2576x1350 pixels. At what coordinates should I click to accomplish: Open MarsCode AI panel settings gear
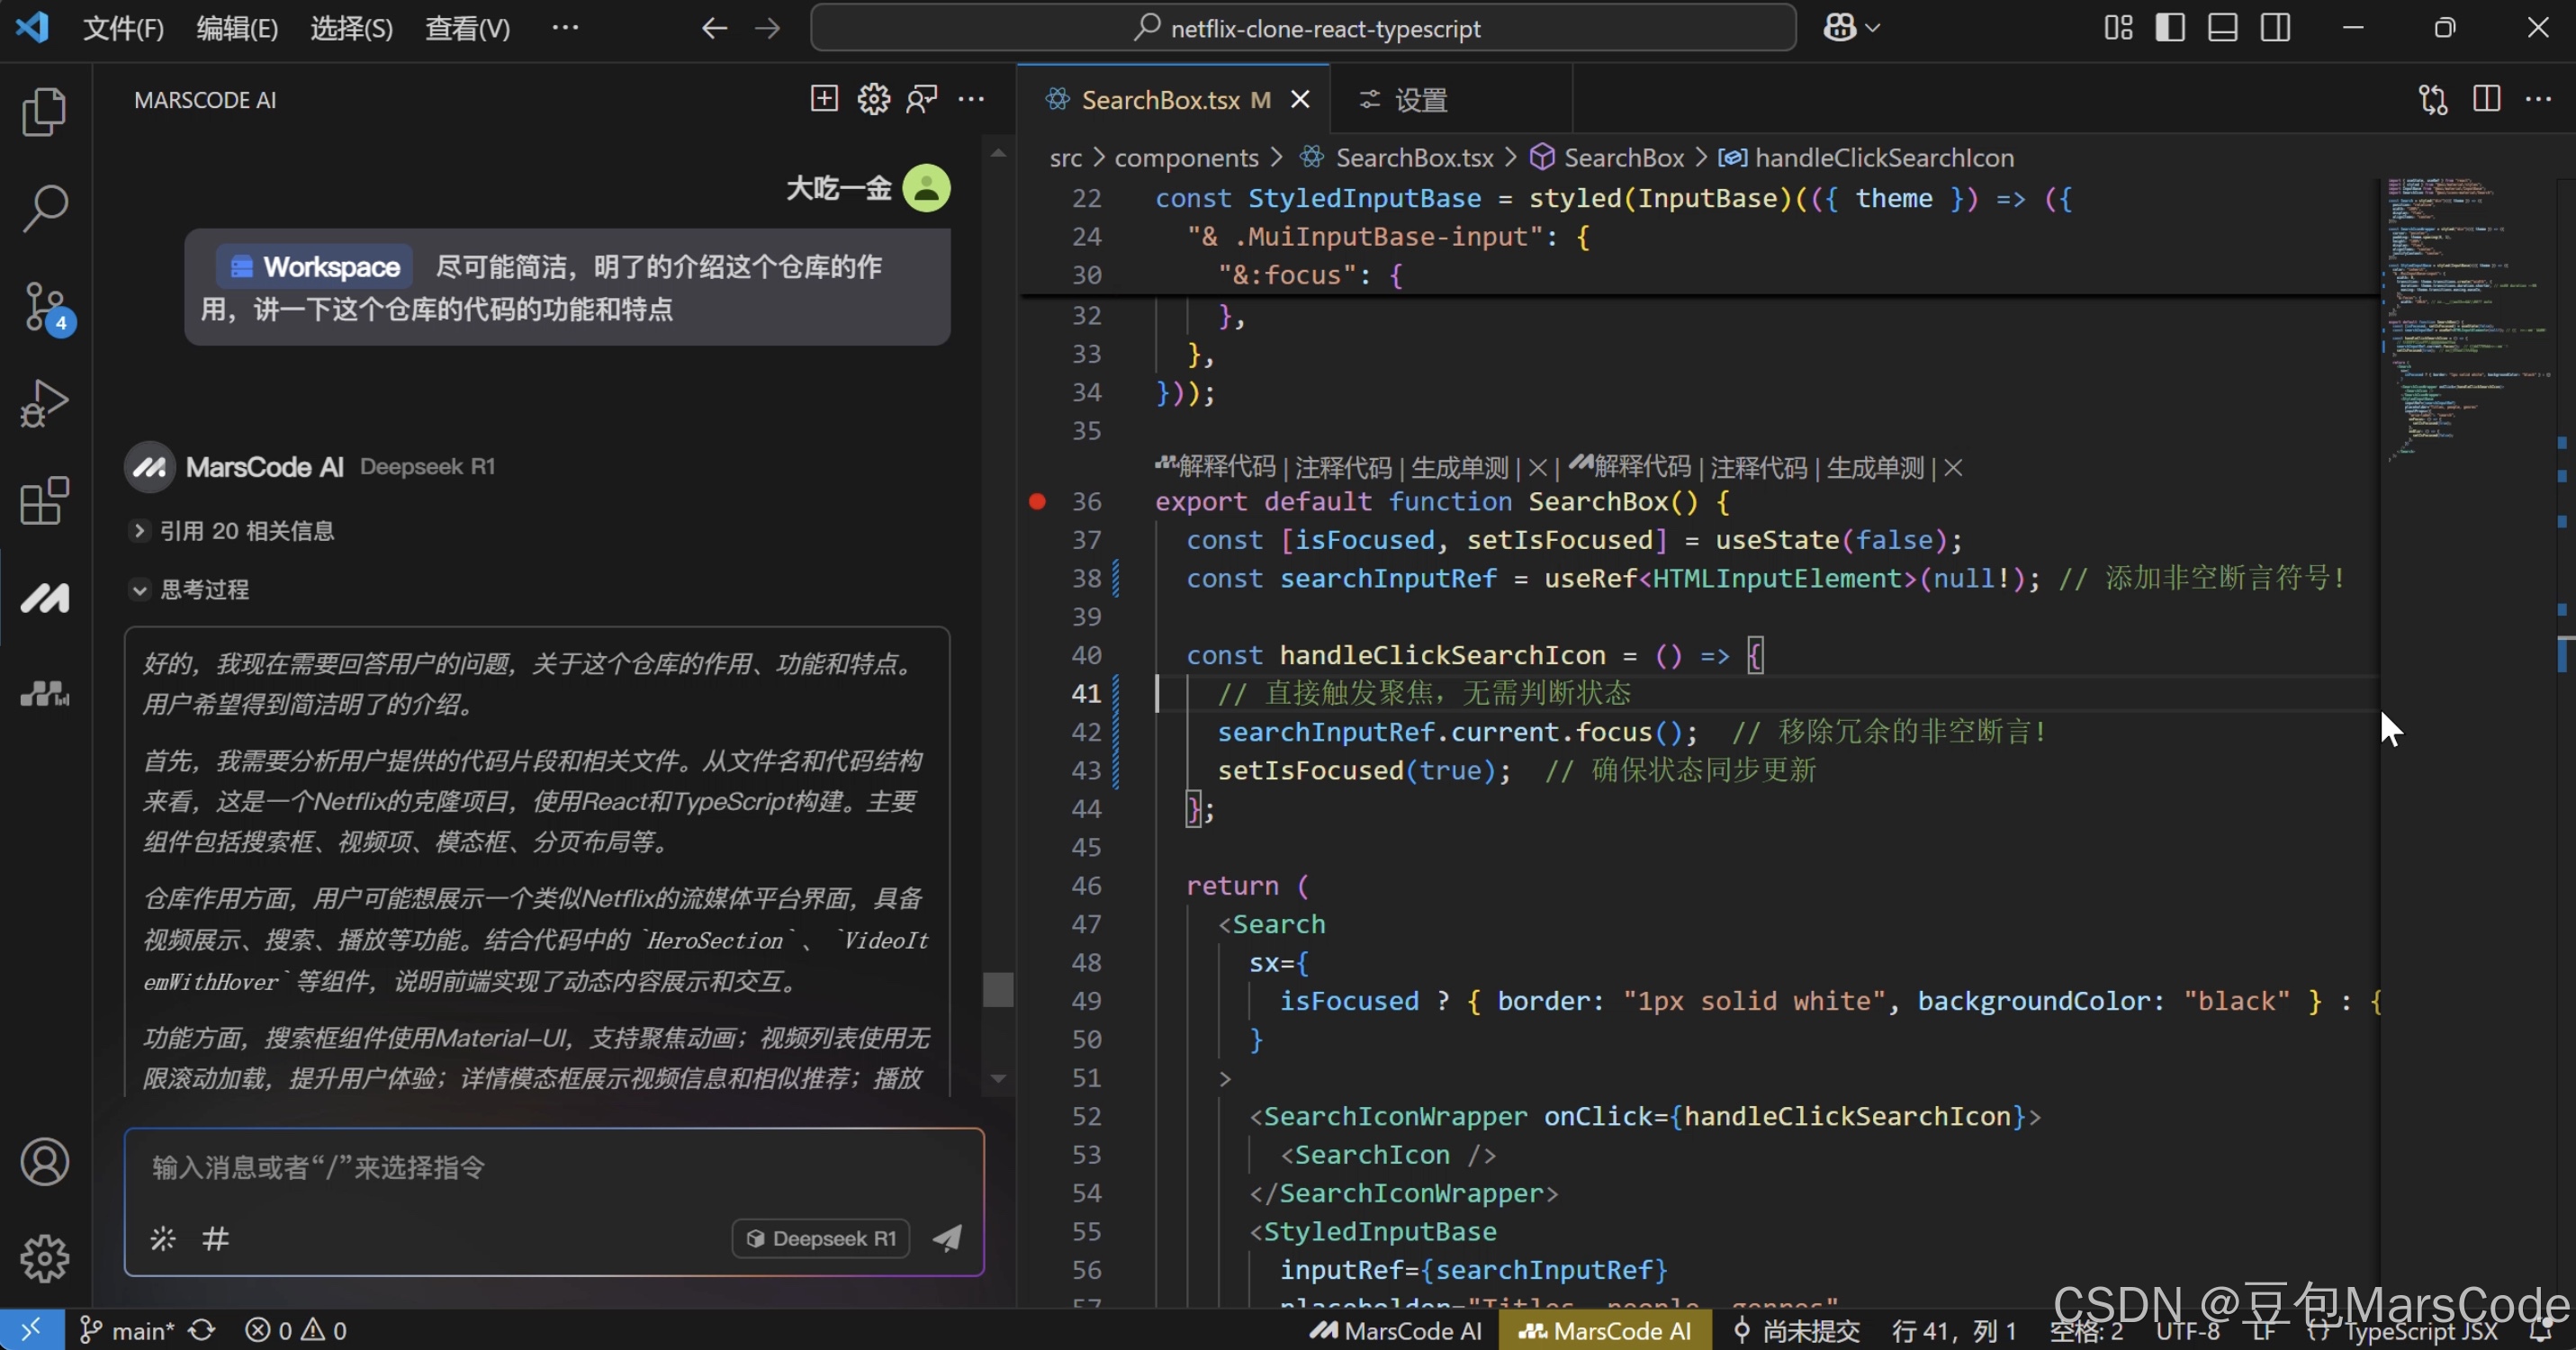(x=873, y=99)
